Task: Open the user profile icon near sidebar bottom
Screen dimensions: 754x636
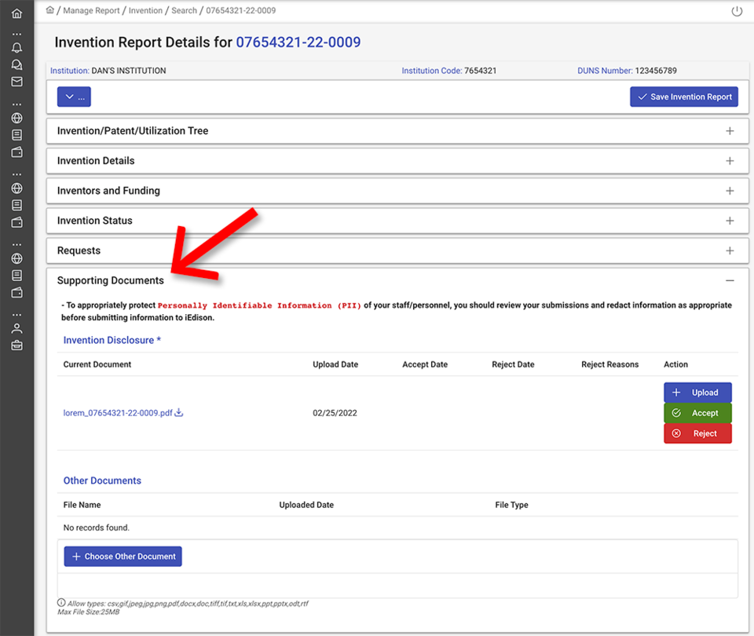Action: 16,327
